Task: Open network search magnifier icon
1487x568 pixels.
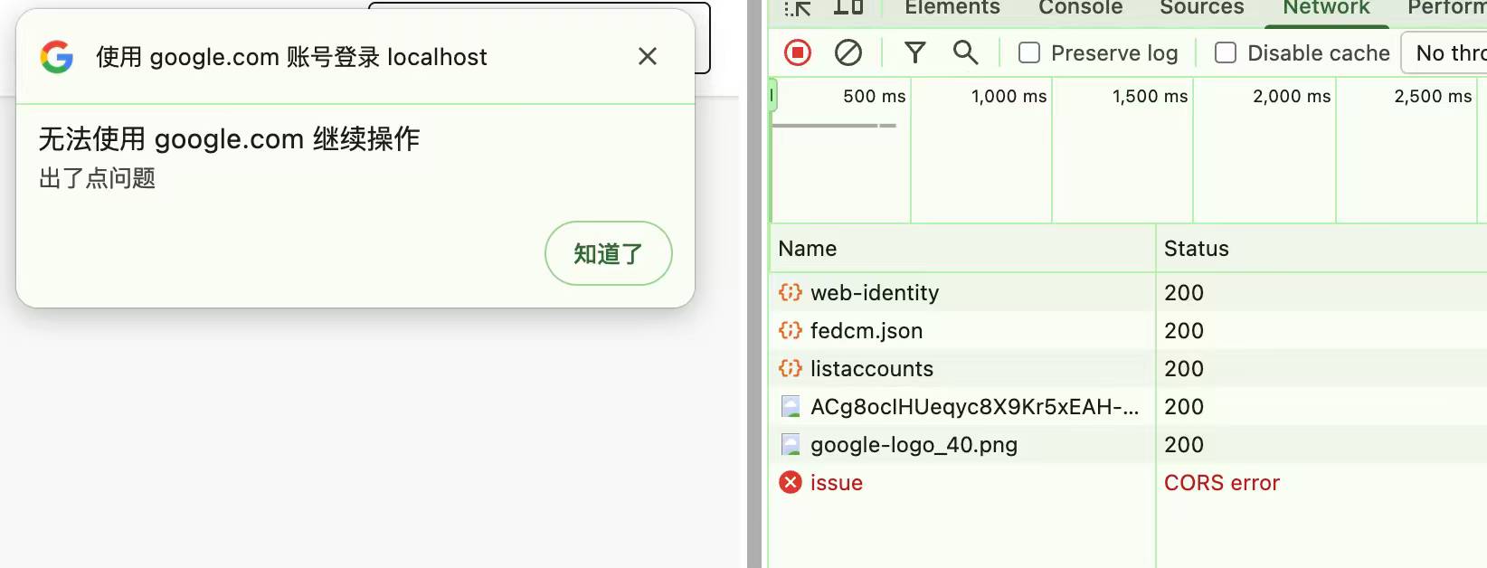Action: coord(965,53)
